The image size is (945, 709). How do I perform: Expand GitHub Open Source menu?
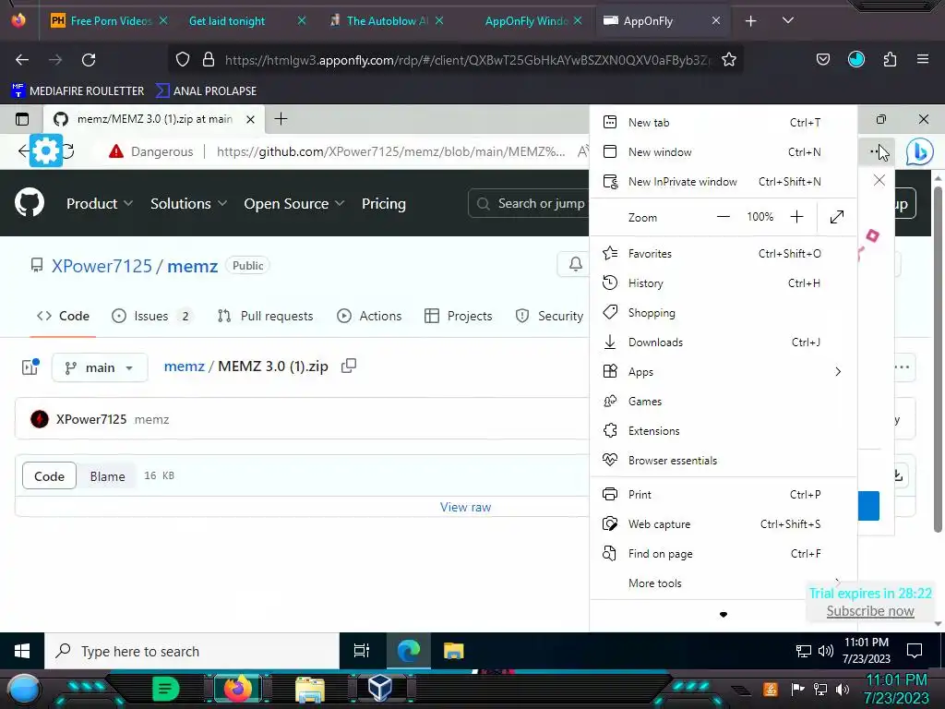point(294,204)
